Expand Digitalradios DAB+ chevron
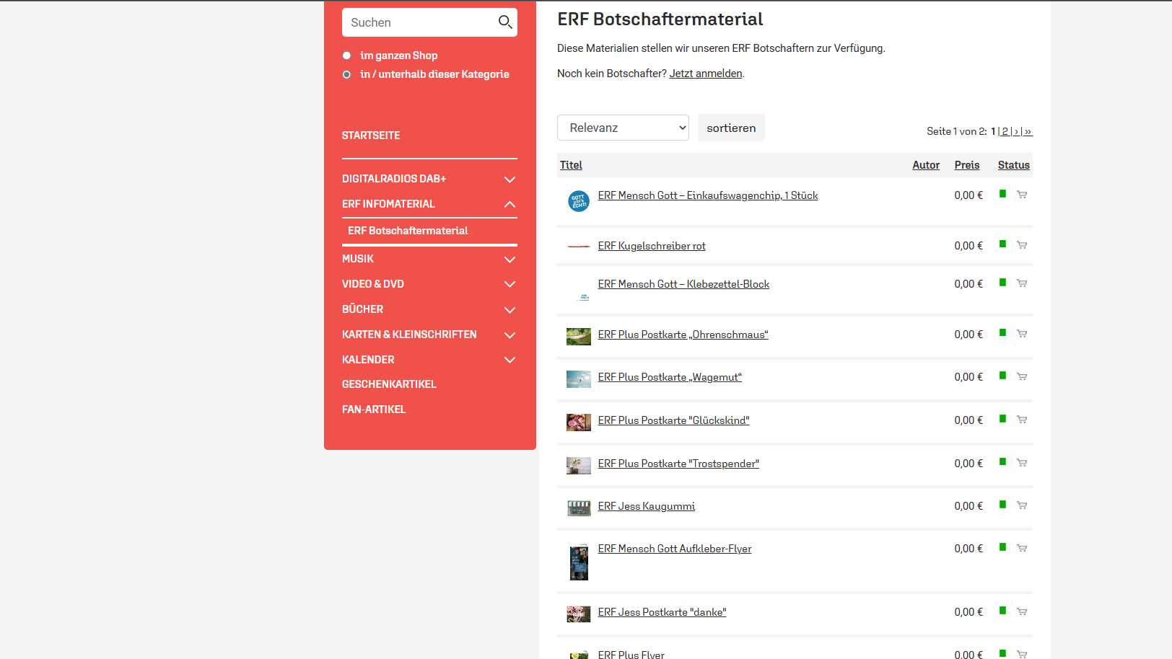The height and width of the screenshot is (659, 1172). point(510,179)
